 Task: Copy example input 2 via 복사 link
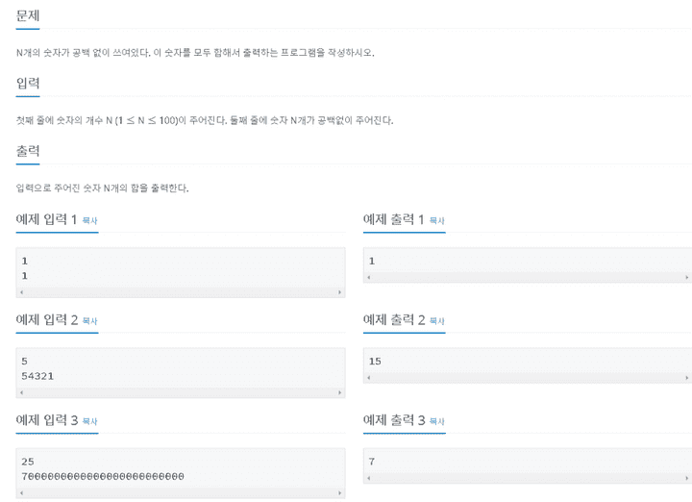click(89, 321)
